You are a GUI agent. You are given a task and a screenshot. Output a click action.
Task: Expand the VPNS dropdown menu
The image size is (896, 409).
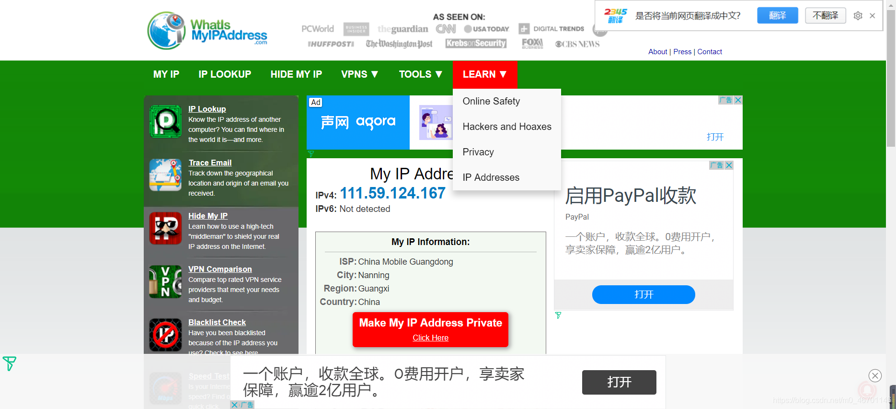pyautogui.click(x=360, y=74)
